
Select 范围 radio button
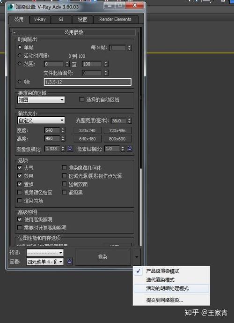(20, 64)
